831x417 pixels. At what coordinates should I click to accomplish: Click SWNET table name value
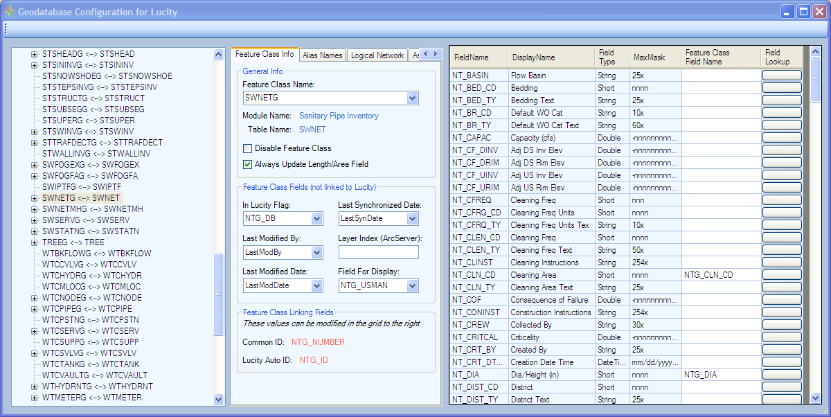312,129
